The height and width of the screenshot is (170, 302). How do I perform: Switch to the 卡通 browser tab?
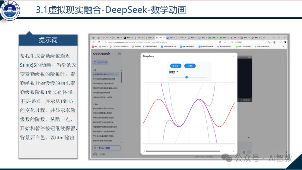118,38
